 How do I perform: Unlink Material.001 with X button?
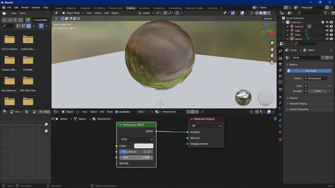click(x=197, y=112)
